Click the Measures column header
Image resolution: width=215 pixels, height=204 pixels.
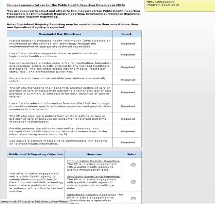[94, 154]
